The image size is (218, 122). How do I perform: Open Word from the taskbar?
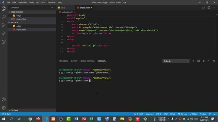[76, 119]
